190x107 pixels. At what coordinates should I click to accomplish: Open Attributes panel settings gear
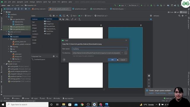(183, 16)
